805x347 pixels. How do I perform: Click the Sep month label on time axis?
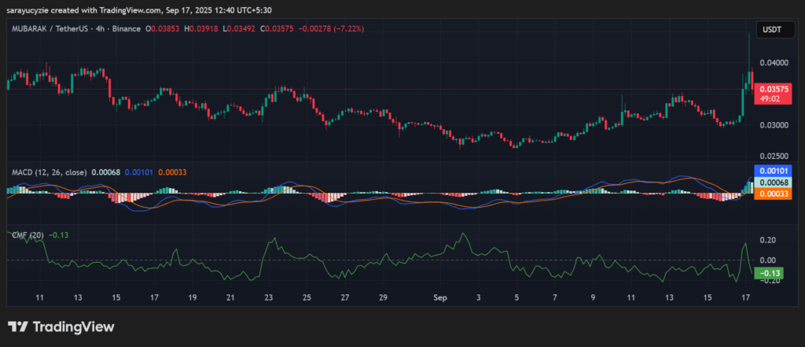440,297
